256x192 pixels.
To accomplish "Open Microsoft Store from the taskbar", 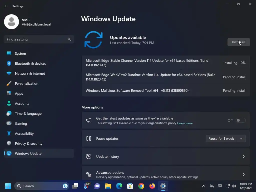I will click(130, 186).
